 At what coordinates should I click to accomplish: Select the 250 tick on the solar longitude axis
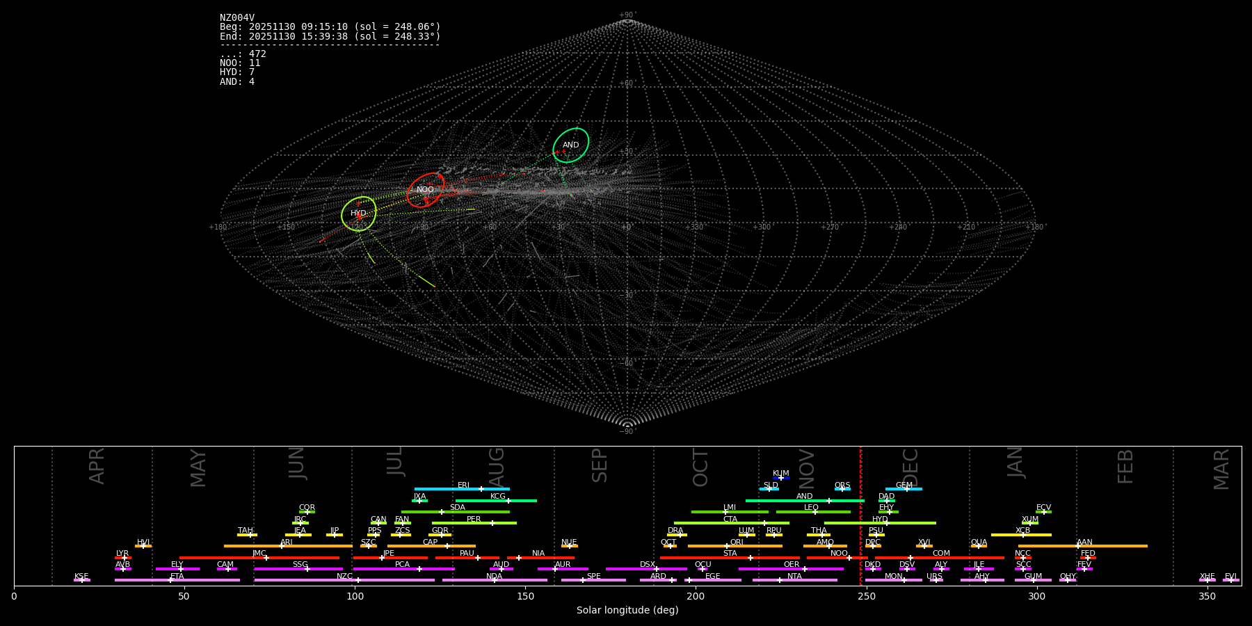(867, 596)
